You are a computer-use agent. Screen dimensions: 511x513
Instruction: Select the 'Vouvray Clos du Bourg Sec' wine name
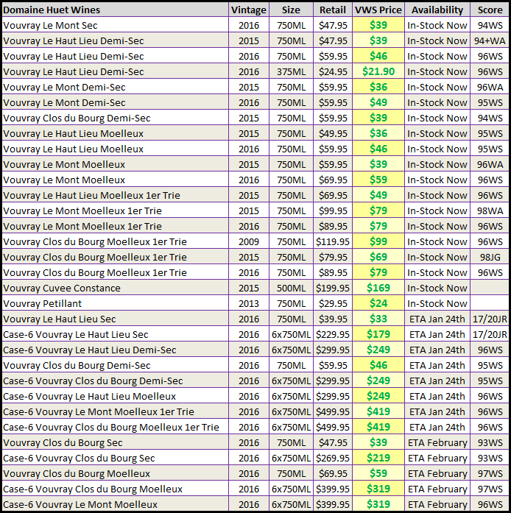pos(63,442)
